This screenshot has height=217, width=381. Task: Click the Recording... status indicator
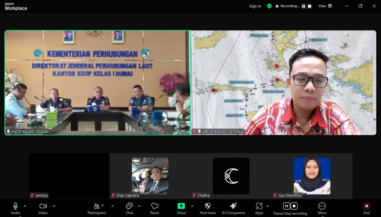(287, 6)
